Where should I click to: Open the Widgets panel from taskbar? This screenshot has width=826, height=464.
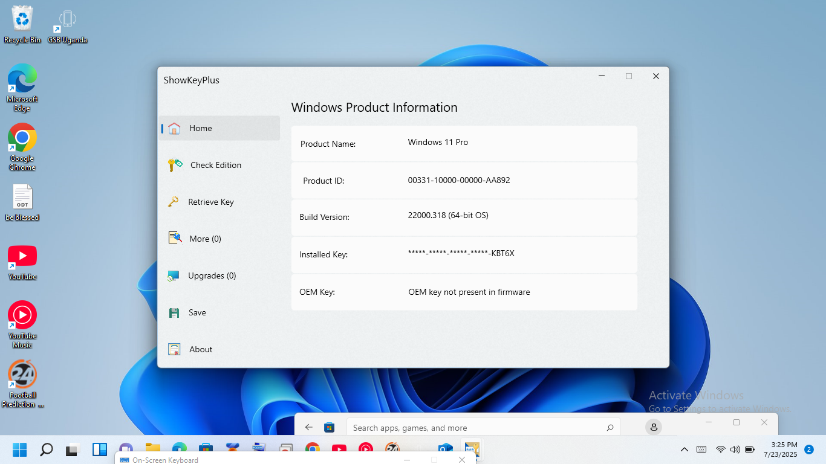click(100, 449)
